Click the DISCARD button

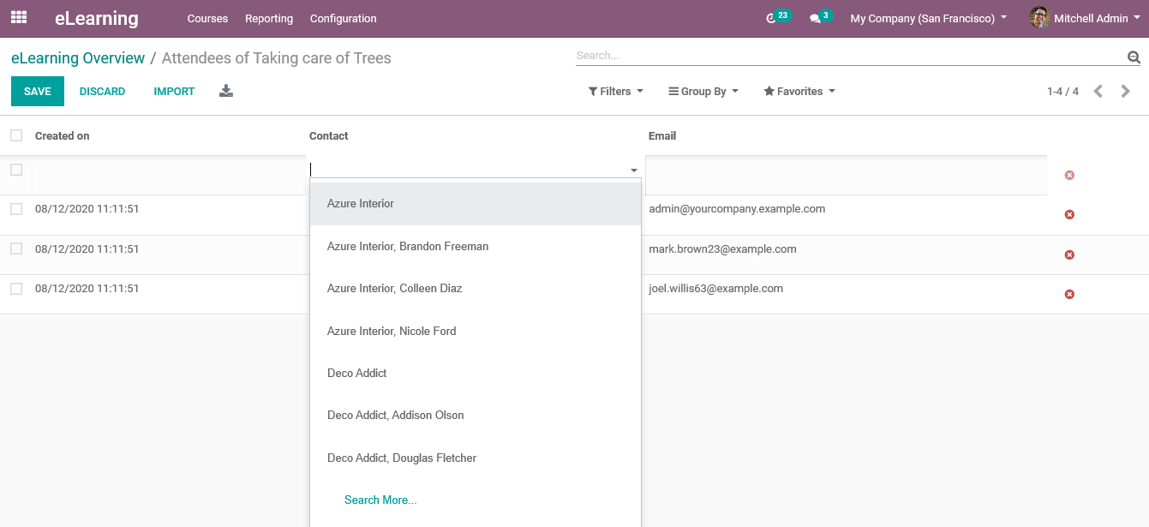click(102, 92)
